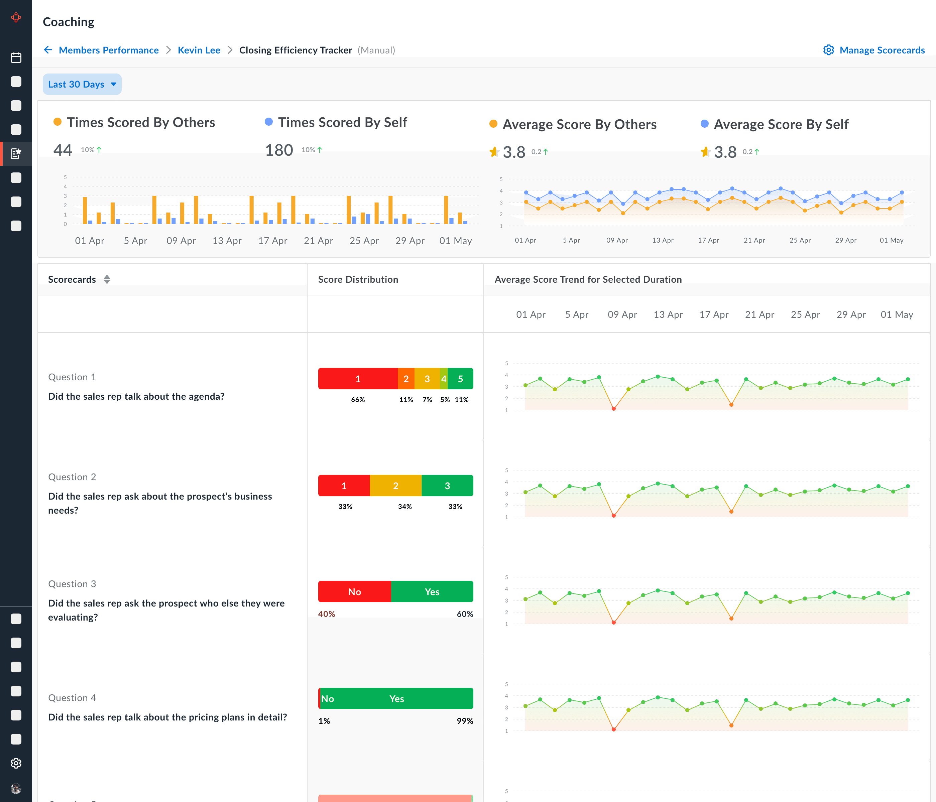Click the calendar icon in sidebar
This screenshot has width=936, height=802.
16,57
